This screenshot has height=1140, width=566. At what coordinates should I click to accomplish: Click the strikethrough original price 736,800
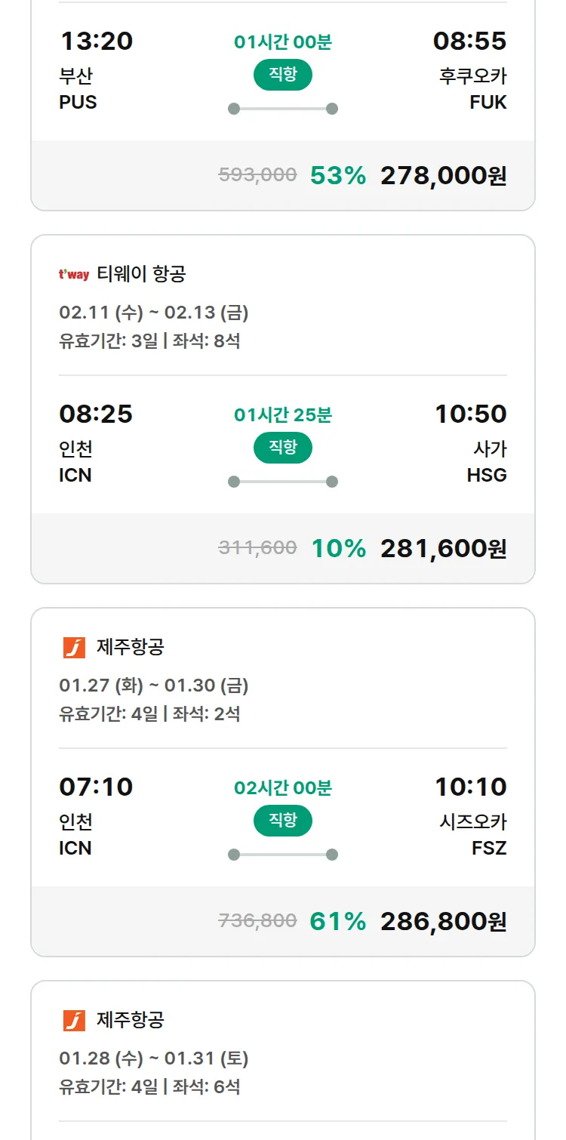click(257, 921)
